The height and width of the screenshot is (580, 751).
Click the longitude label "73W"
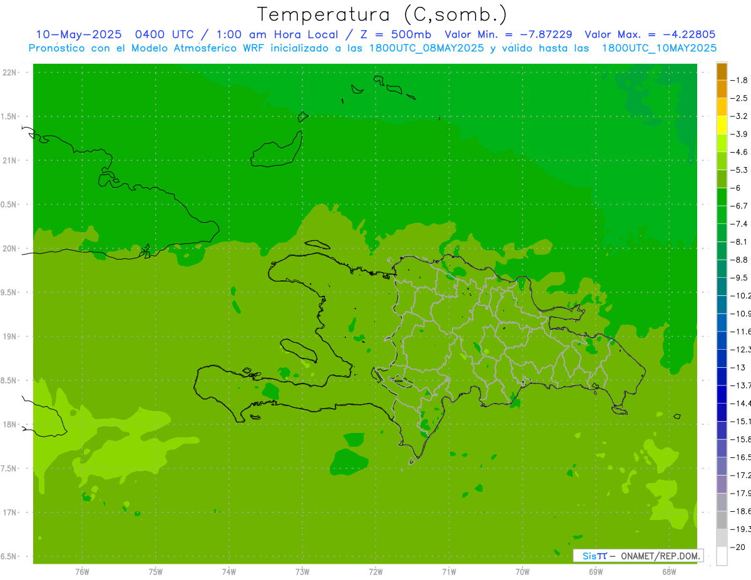(302, 572)
